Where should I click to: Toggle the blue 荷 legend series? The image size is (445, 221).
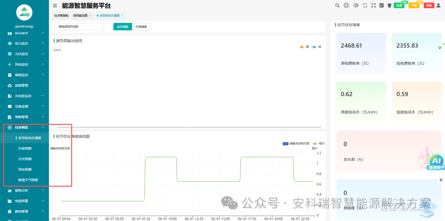tap(316, 47)
